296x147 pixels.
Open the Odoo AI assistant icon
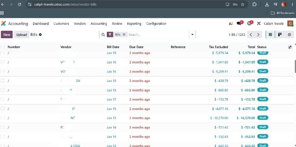point(231,24)
